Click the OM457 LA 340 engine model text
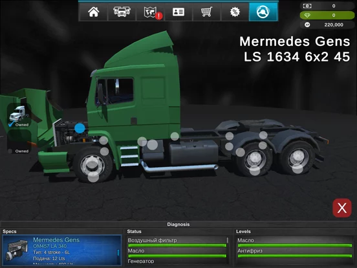The width and height of the screenshot is (357, 268). click(x=50, y=246)
